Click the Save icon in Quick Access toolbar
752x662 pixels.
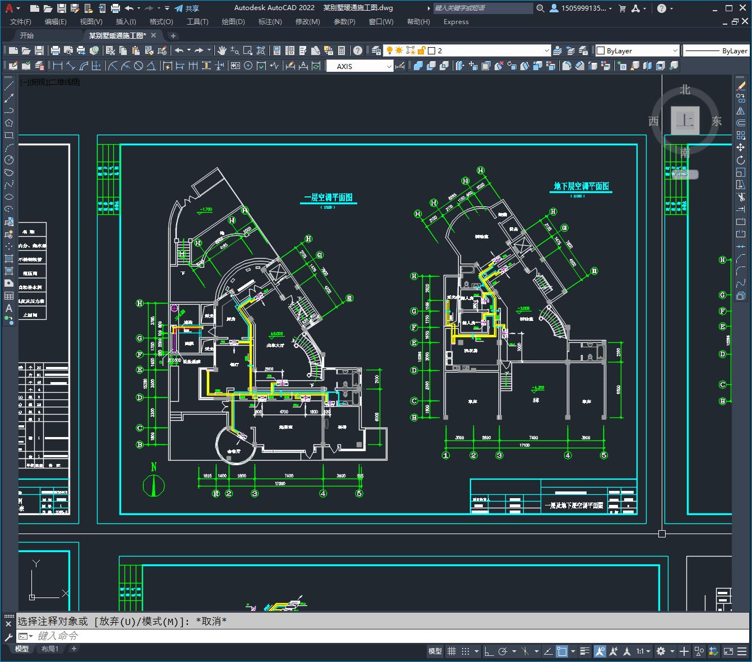(62, 8)
